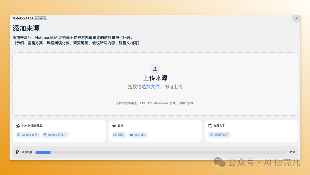Viewport: 310px width, 175px height.
Task: Click the NotebookLM logo text
Action: pos(23,18)
